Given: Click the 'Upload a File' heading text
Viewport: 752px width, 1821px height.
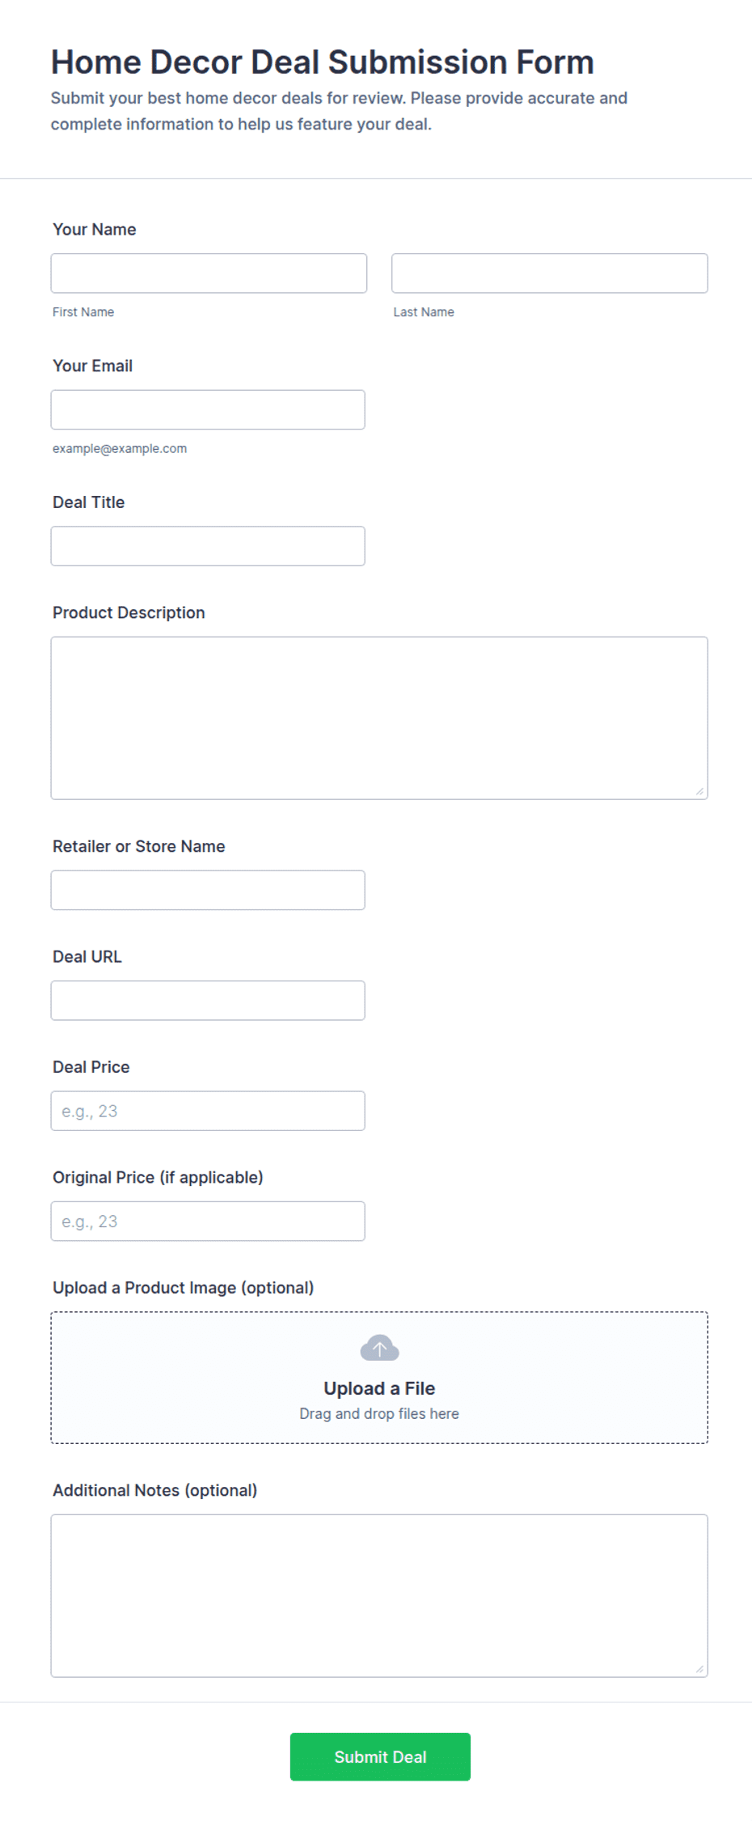Looking at the screenshot, I should (x=379, y=1388).
